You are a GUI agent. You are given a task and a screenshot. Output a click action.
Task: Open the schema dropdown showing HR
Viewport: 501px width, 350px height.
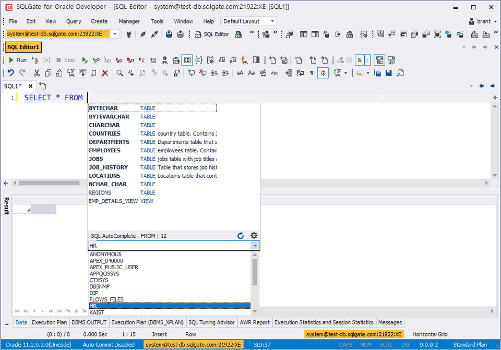click(254, 246)
